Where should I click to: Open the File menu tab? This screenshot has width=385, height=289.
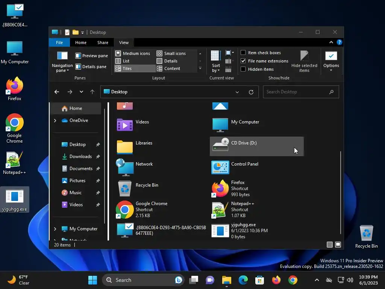pos(59,43)
